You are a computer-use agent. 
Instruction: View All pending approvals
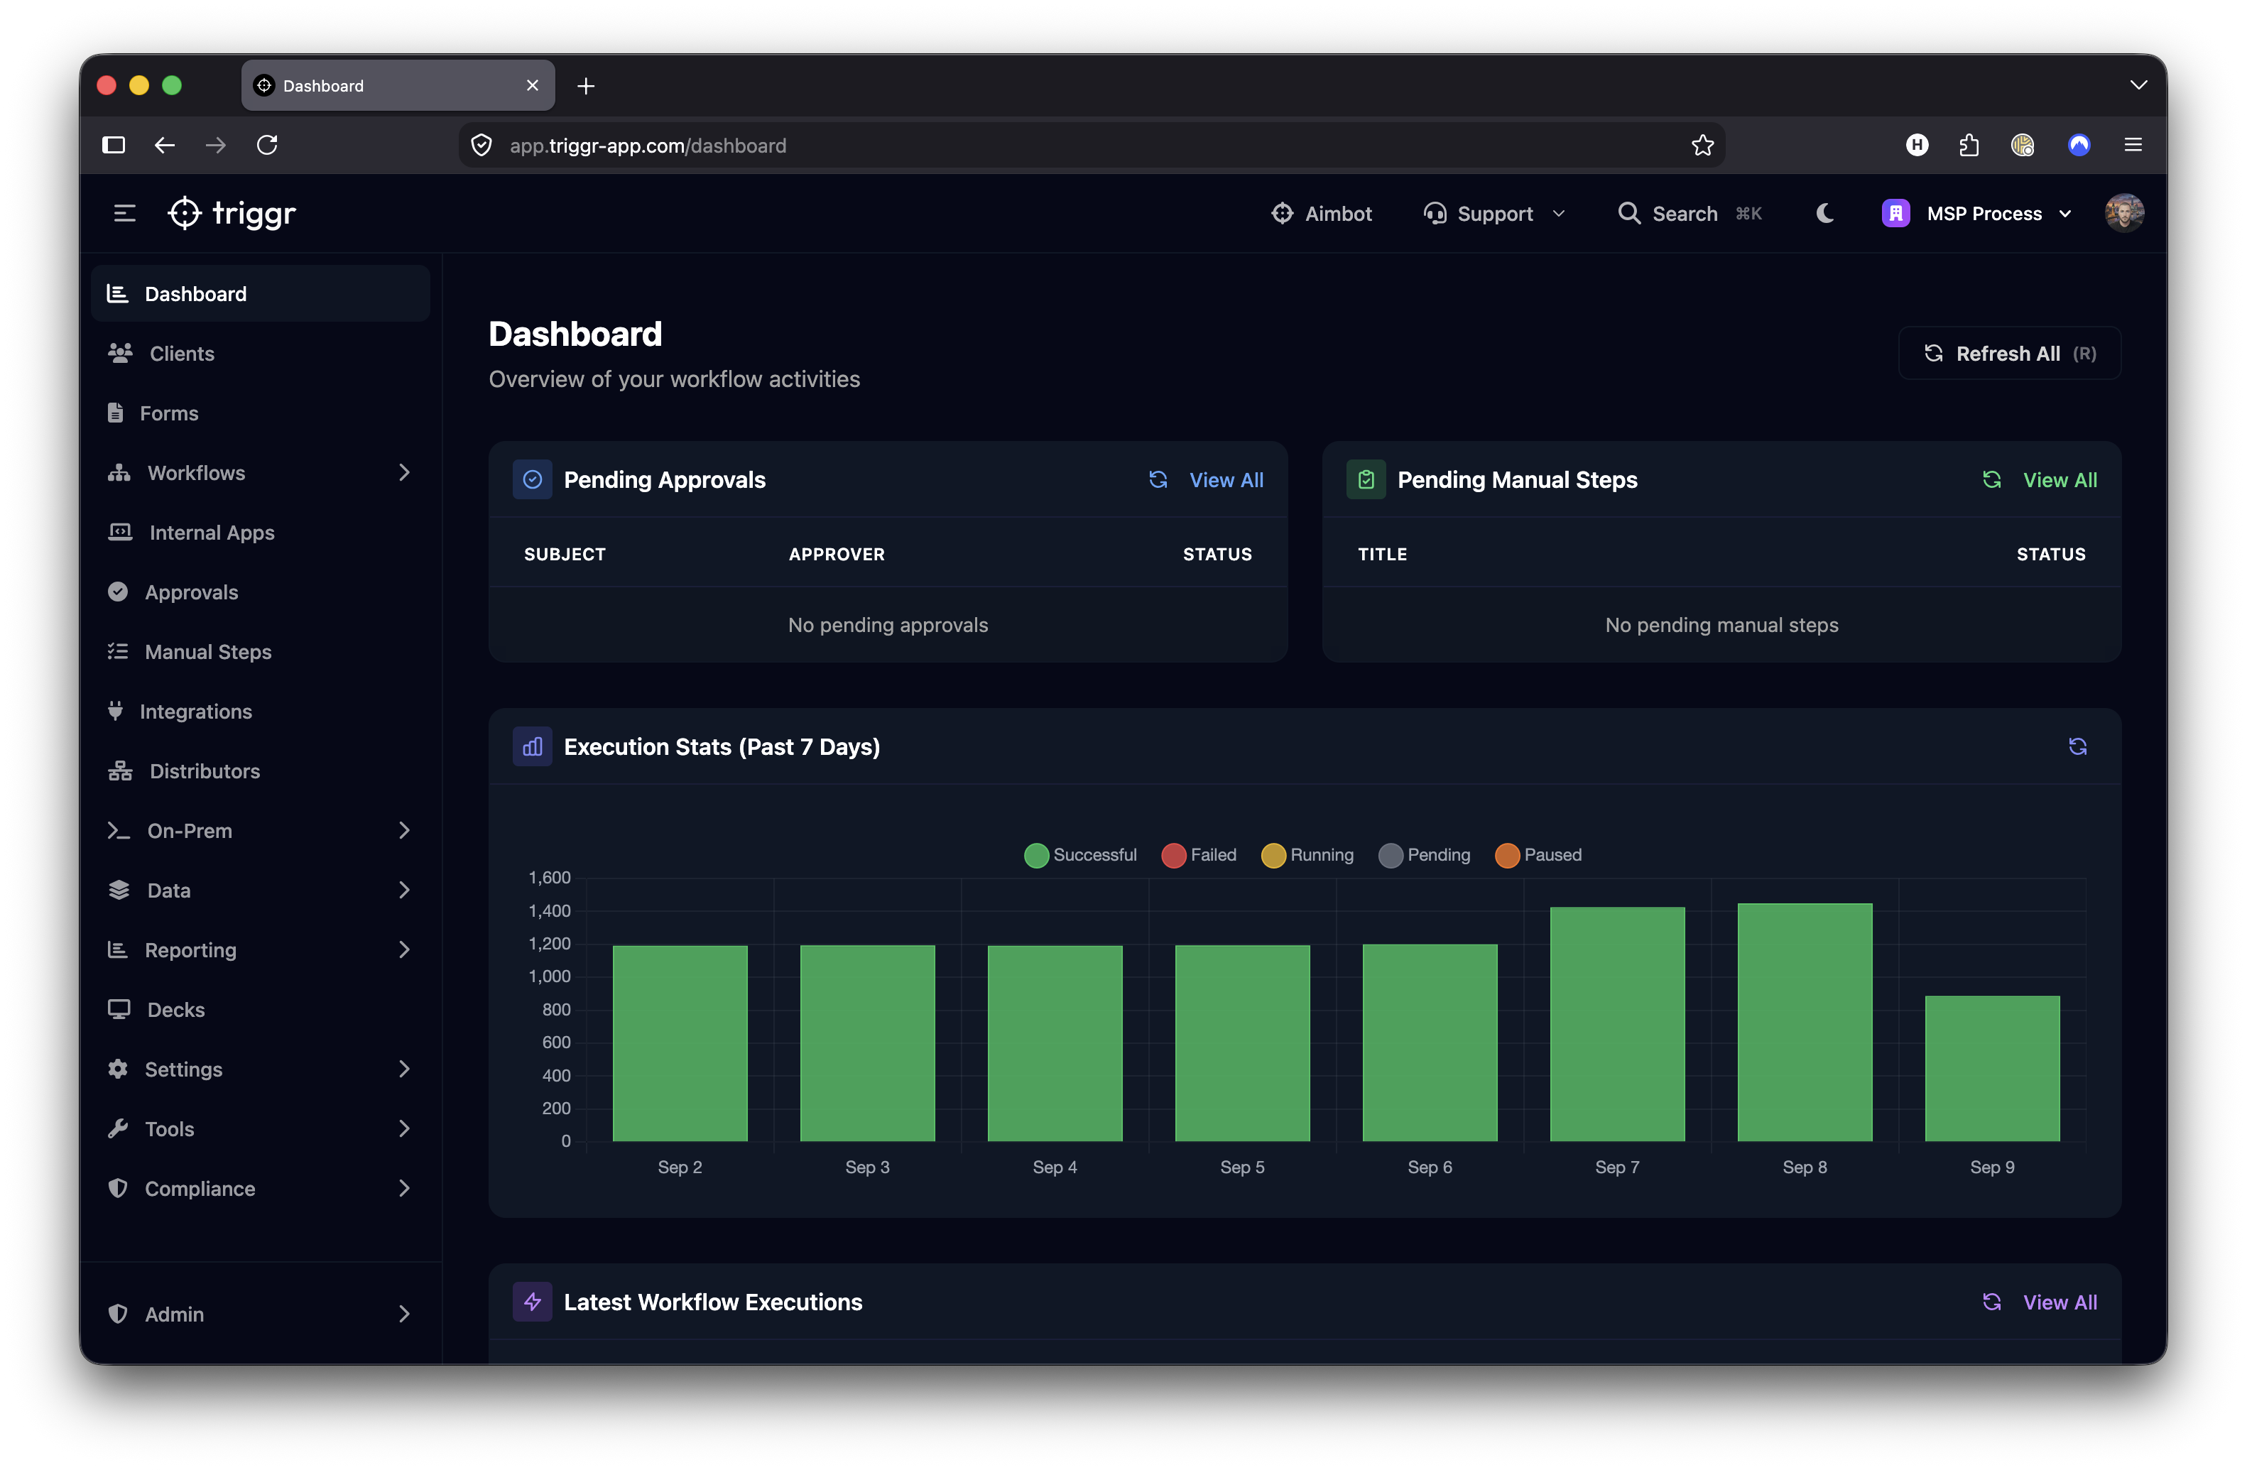[x=1226, y=479]
